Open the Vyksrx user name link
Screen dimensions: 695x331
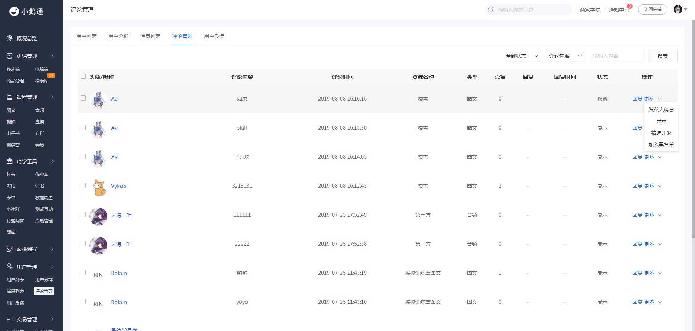(x=119, y=186)
